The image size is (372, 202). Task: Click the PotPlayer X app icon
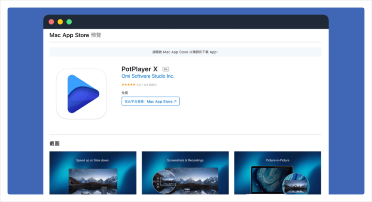click(81, 94)
